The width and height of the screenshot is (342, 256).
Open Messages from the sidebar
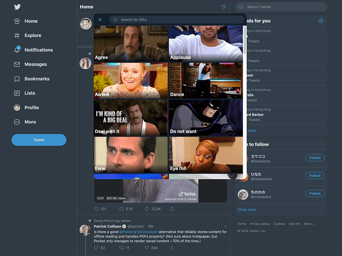pyautogui.click(x=30, y=64)
